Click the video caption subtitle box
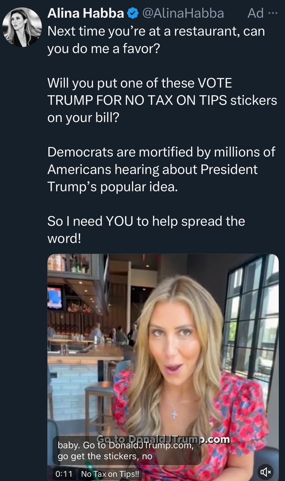 [126, 451]
